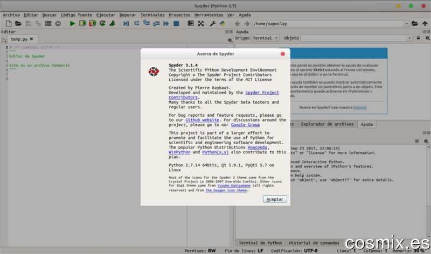Screen dimensions: 431x254
Task: Run the file with green play icon
Action: tap(72, 24)
